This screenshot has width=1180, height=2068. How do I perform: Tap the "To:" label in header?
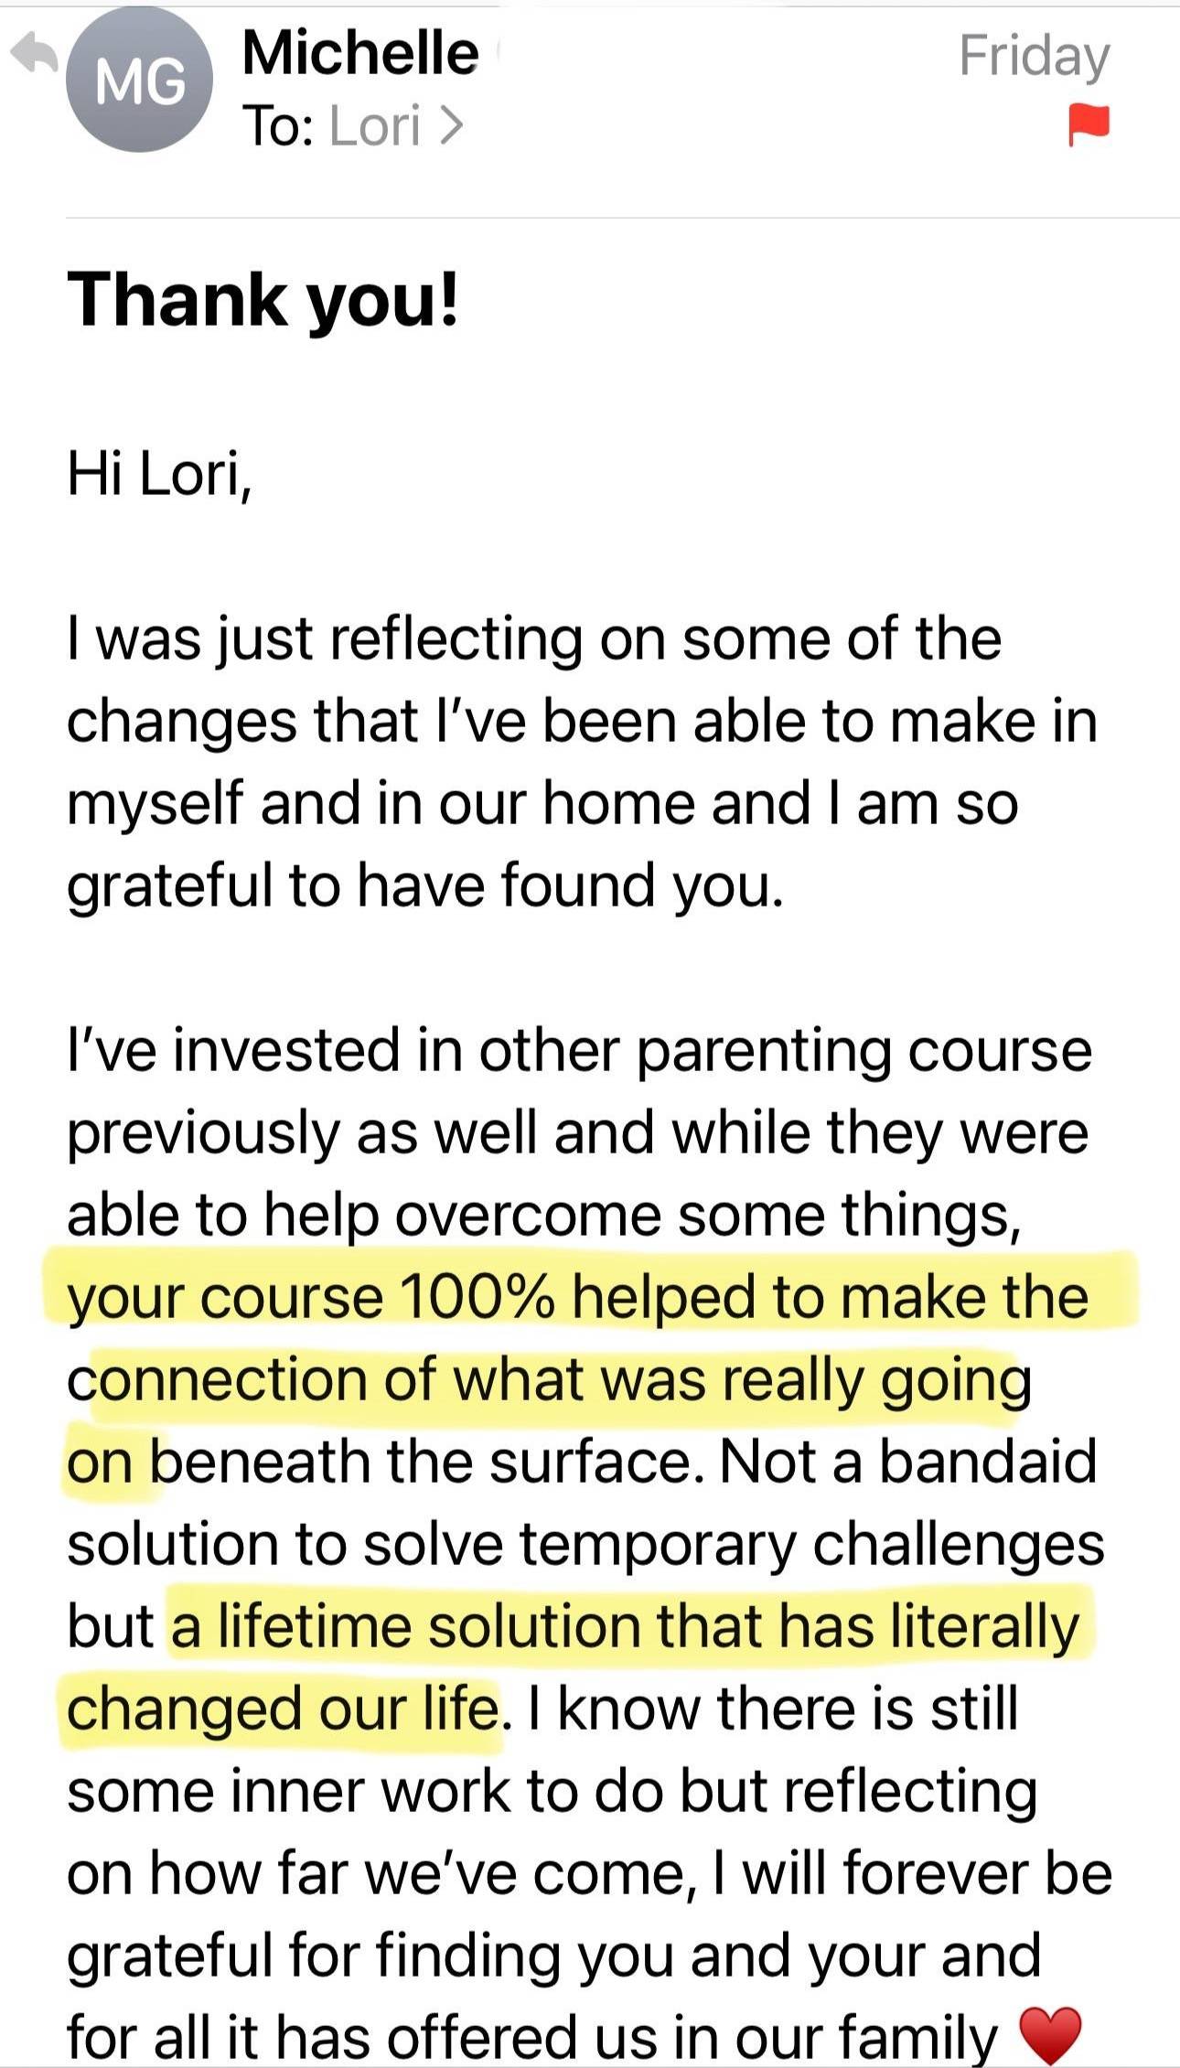click(x=279, y=126)
